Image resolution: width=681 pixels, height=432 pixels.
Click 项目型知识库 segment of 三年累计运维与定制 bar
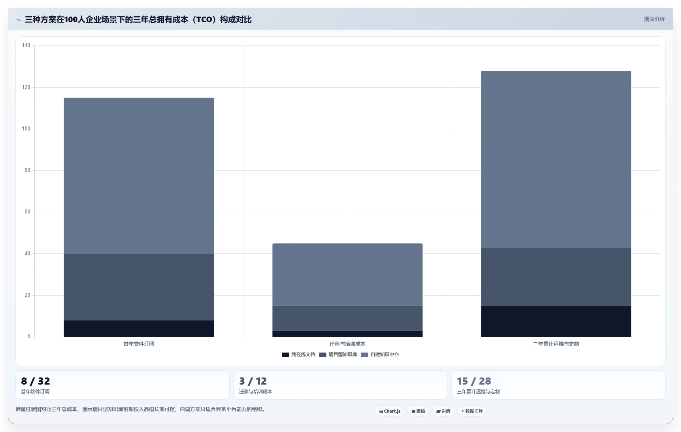tap(556, 277)
